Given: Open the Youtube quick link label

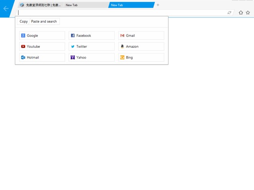Looking at the screenshot, I should click(33, 47).
